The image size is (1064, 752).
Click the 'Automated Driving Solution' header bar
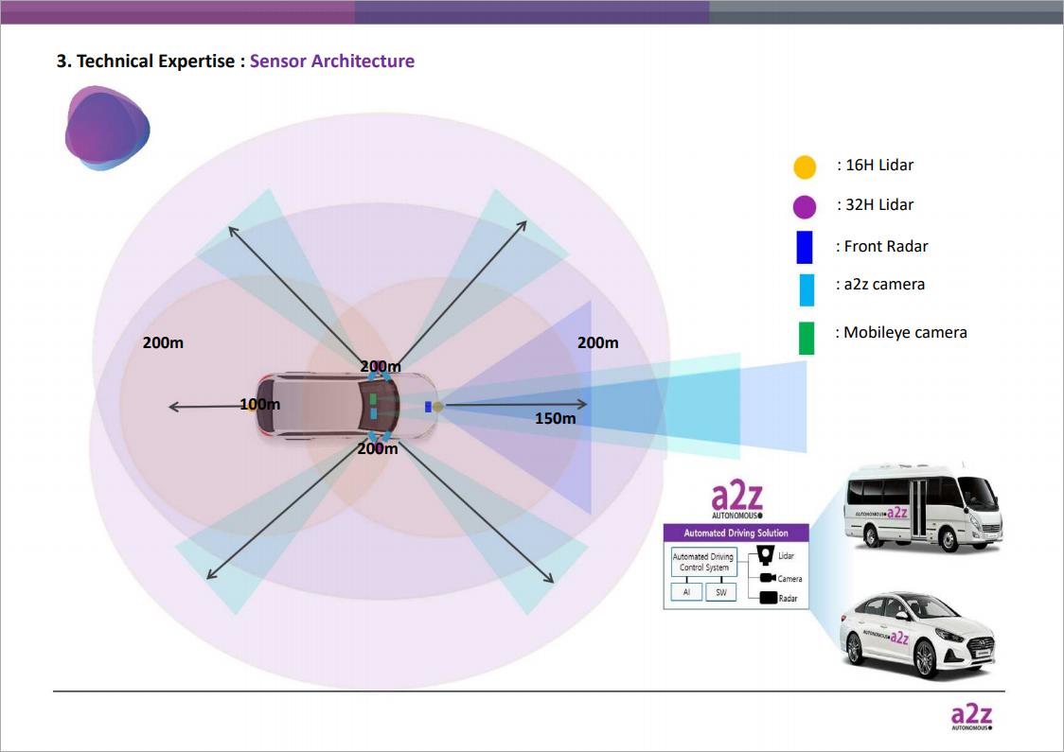pyautogui.click(x=736, y=533)
